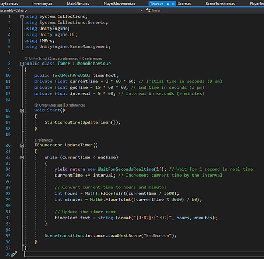Place cursor on empty line 38

click(144, 254)
